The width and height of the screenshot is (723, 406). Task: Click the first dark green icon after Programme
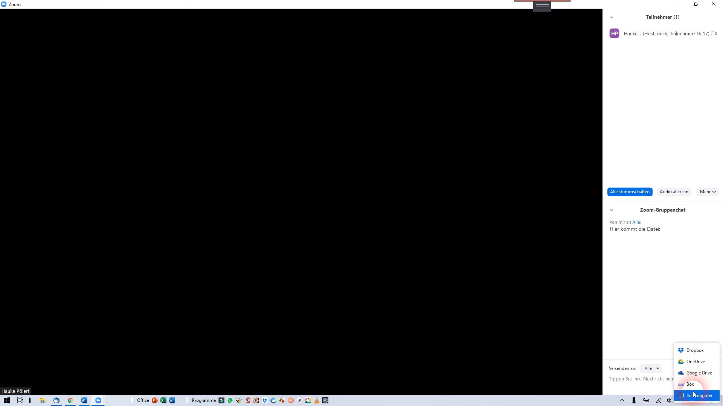click(x=221, y=400)
